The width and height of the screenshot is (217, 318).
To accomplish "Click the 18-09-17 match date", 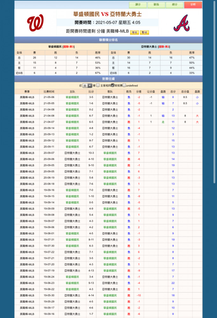I will pos(49,308).
